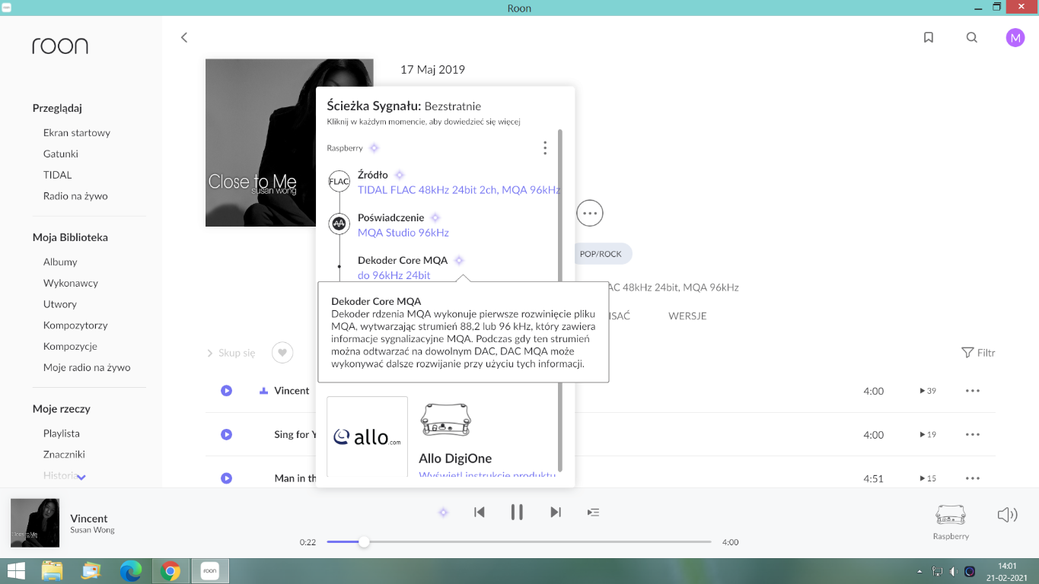The image size is (1039, 584).
Task: Play the Man in the track row
Action: tap(226, 478)
